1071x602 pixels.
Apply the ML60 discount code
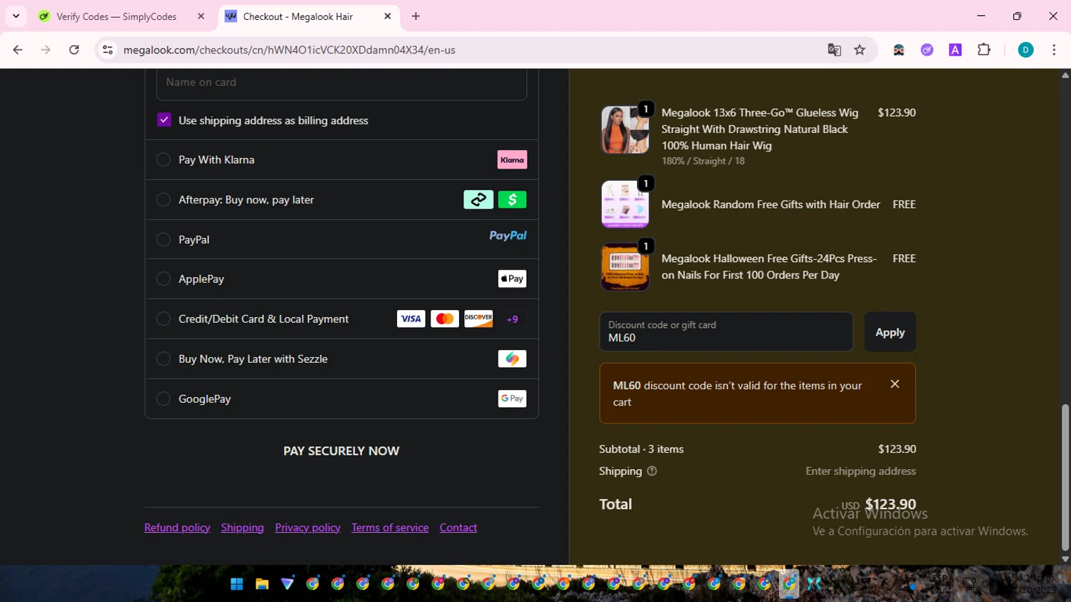(x=890, y=332)
